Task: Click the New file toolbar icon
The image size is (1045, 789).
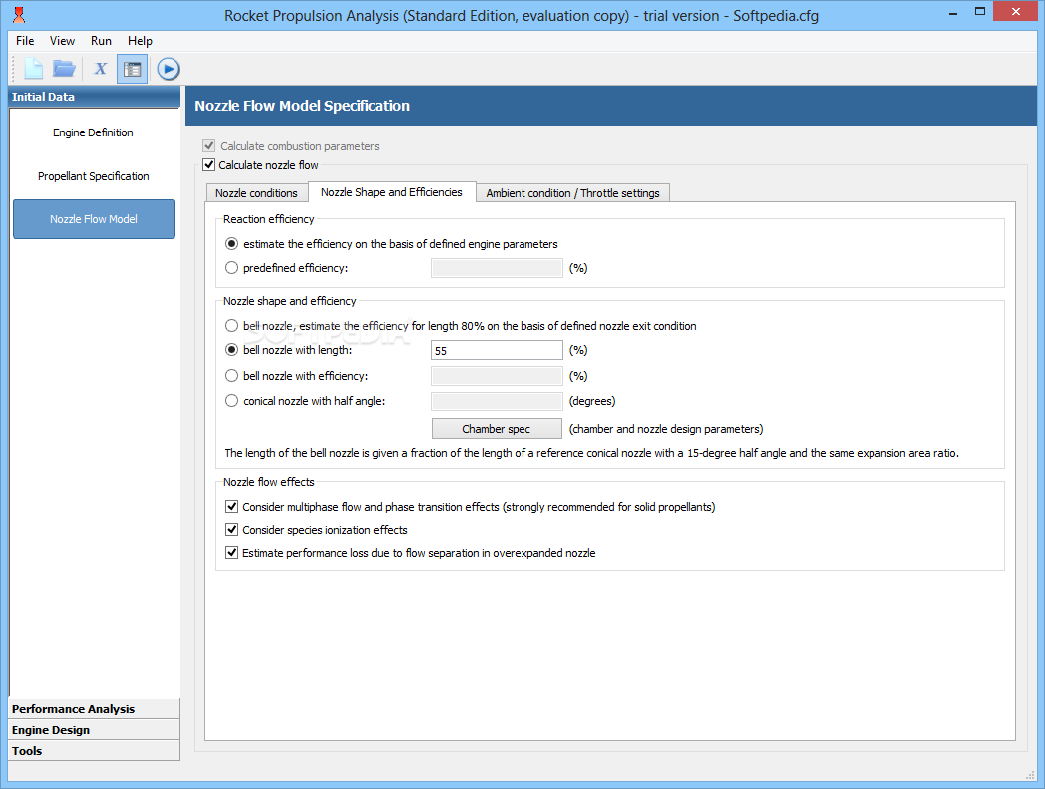Action: 33,69
